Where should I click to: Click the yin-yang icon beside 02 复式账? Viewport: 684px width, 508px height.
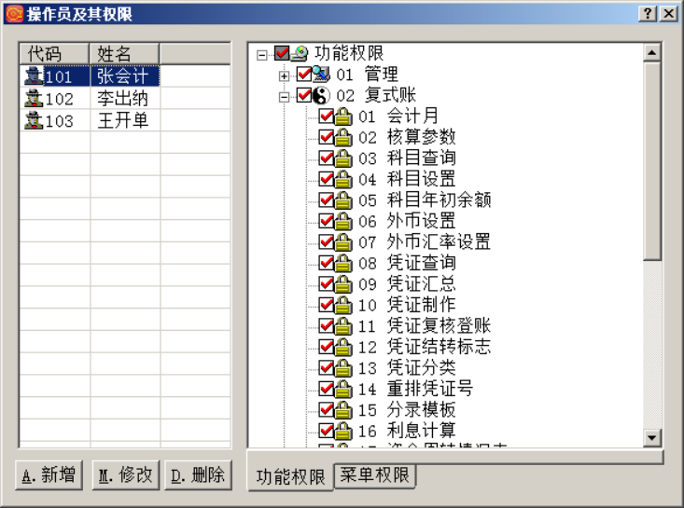pos(321,95)
